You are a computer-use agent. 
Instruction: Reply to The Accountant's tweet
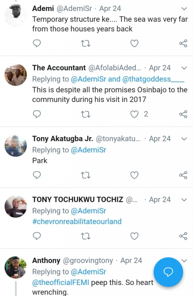37,114
